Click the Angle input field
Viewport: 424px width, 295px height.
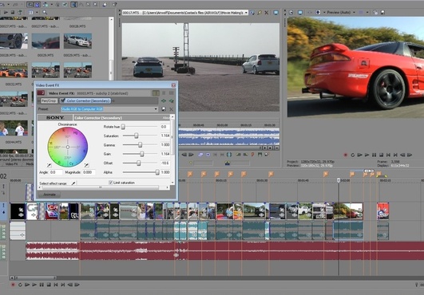tap(56, 172)
